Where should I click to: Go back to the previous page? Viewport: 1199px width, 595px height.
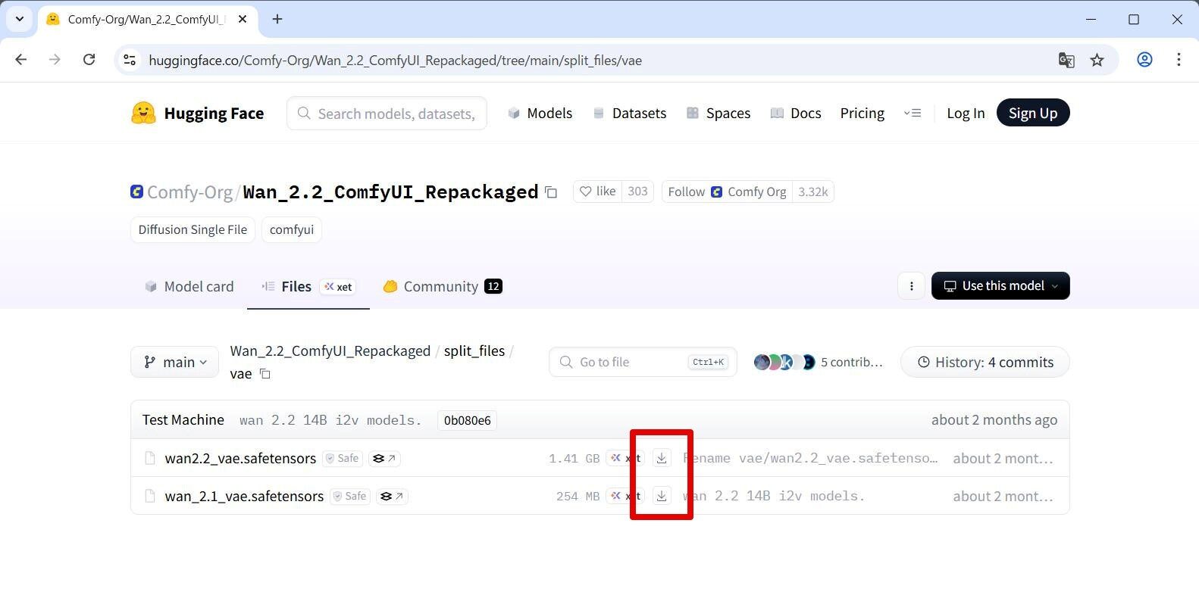21,60
